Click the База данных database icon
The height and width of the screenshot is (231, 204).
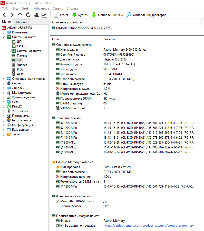pyautogui.click(x=9, y=130)
